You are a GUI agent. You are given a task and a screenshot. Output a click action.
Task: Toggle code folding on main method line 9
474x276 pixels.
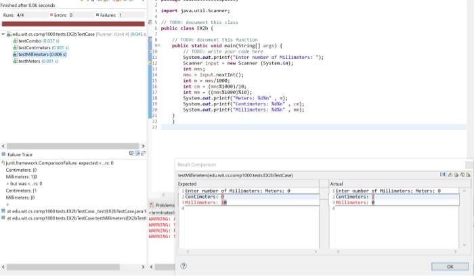point(159,45)
